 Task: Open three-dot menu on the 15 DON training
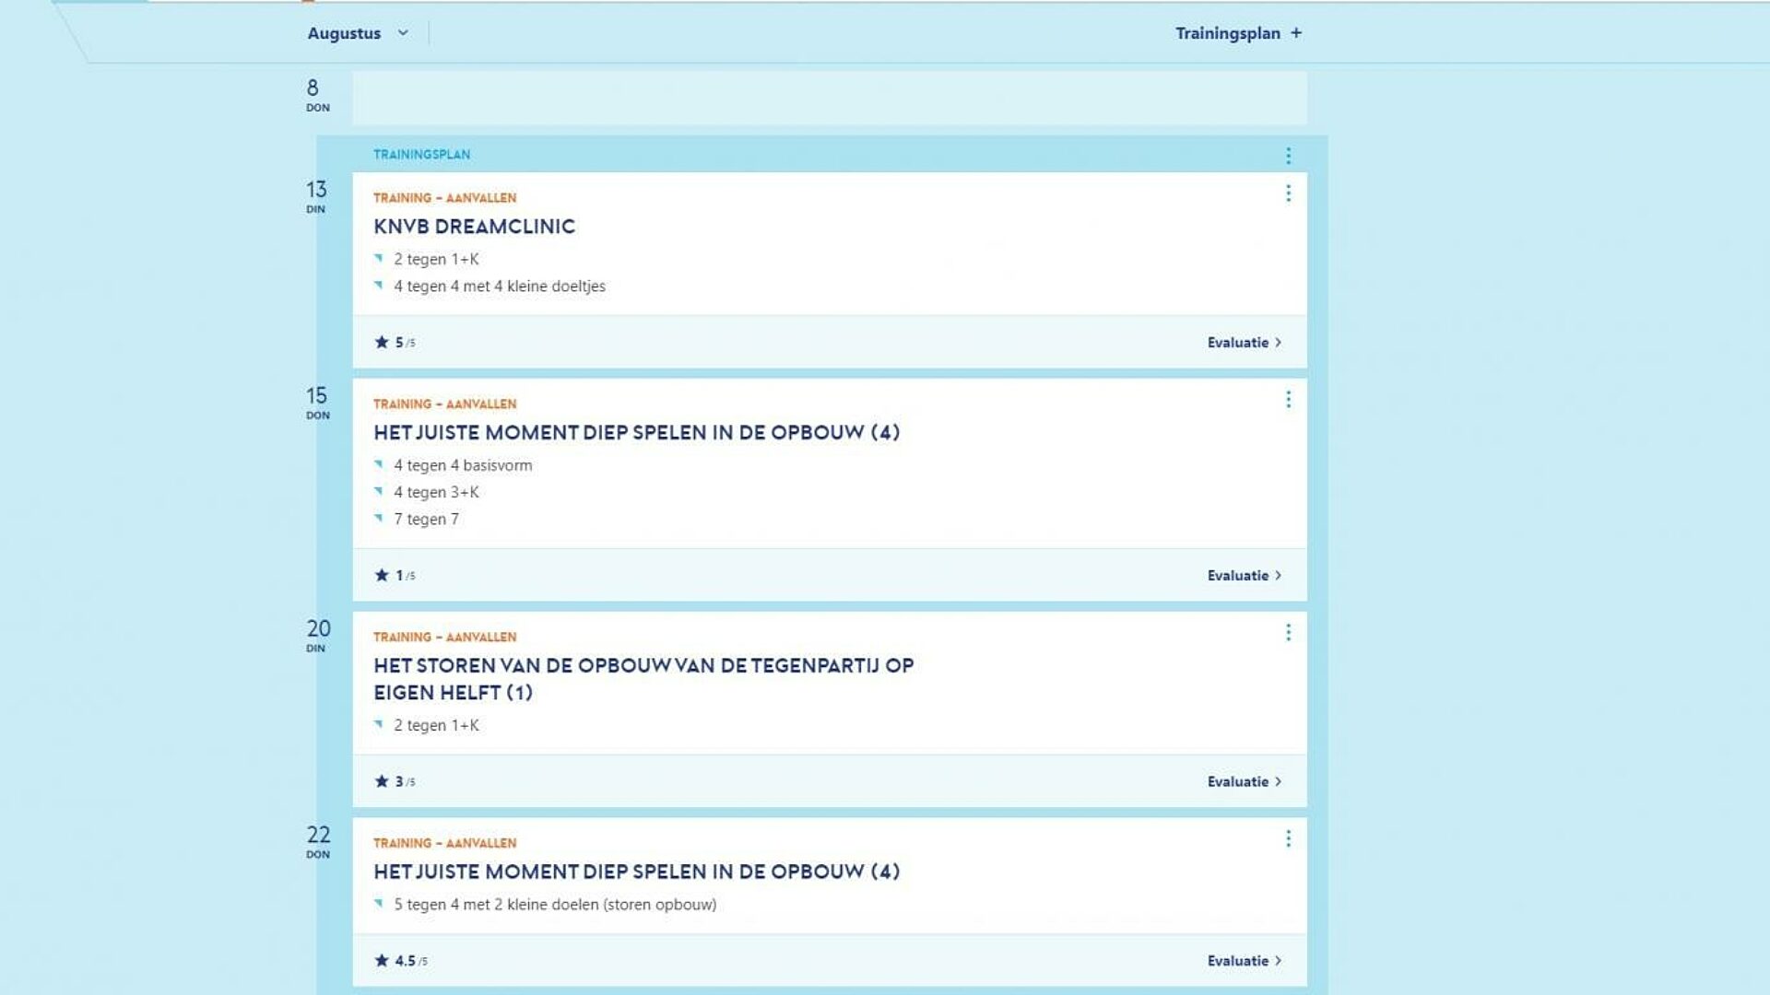pos(1288,400)
